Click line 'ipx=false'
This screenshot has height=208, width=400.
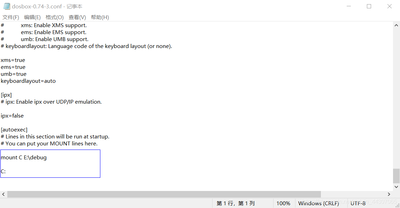(x=12, y=115)
